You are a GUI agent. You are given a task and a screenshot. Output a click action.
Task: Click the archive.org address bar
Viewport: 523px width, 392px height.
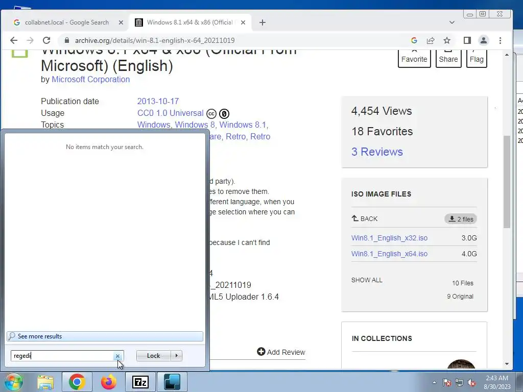(233, 40)
